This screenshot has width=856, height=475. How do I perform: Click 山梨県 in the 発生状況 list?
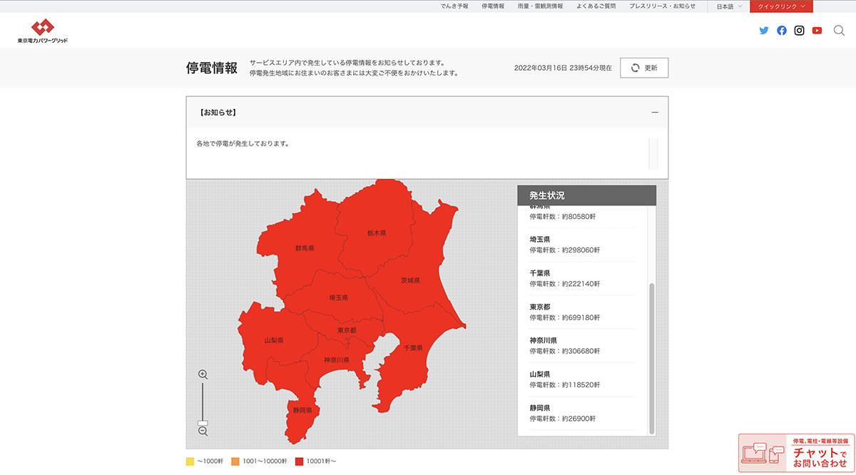(x=540, y=374)
